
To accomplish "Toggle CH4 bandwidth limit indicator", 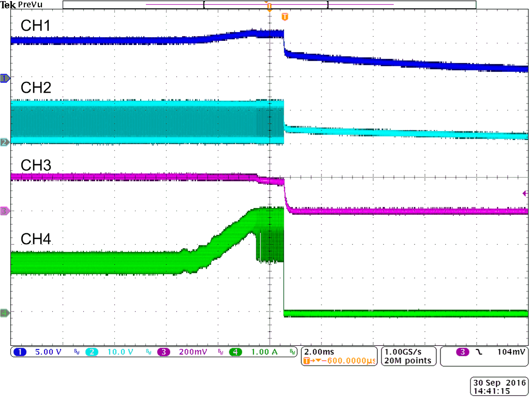I will click(x=293, y=352).
